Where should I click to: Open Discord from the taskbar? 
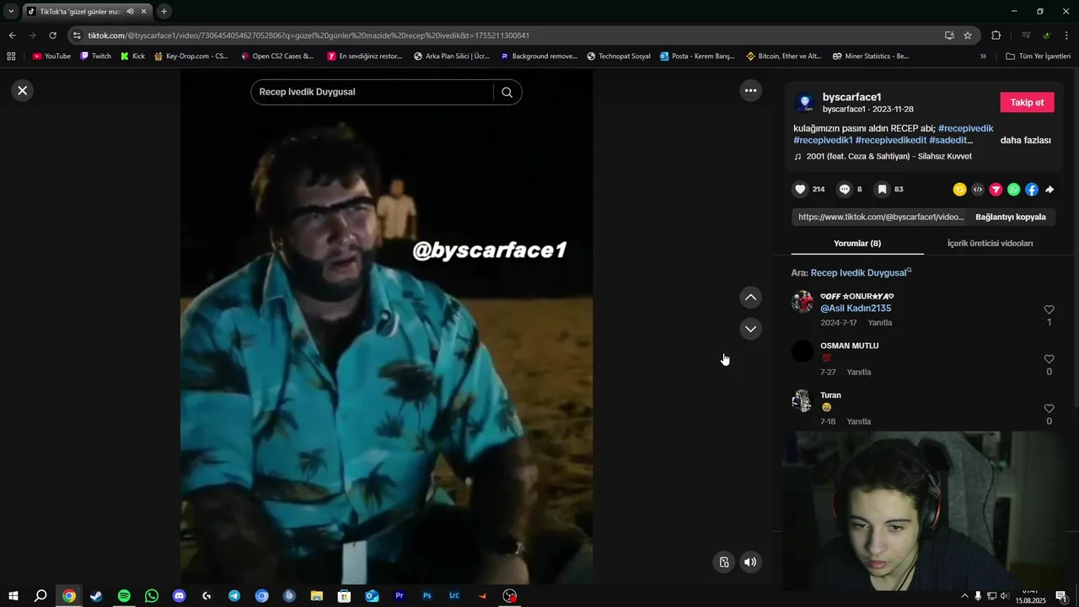(179, 596)
